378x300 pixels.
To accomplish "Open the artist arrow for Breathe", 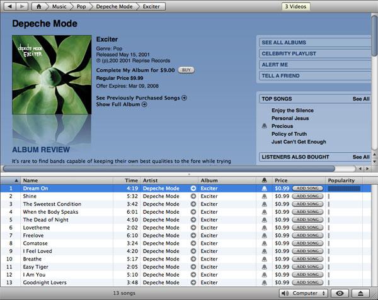I will coord(193,259).
